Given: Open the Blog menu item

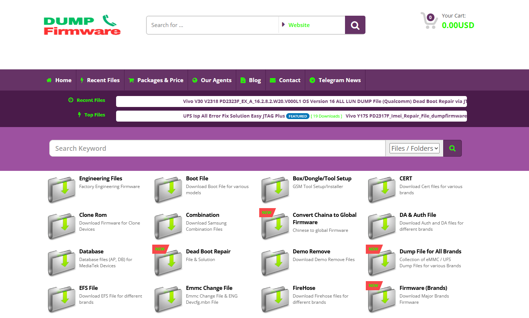Looking at the screenshot, I should 251,80.
